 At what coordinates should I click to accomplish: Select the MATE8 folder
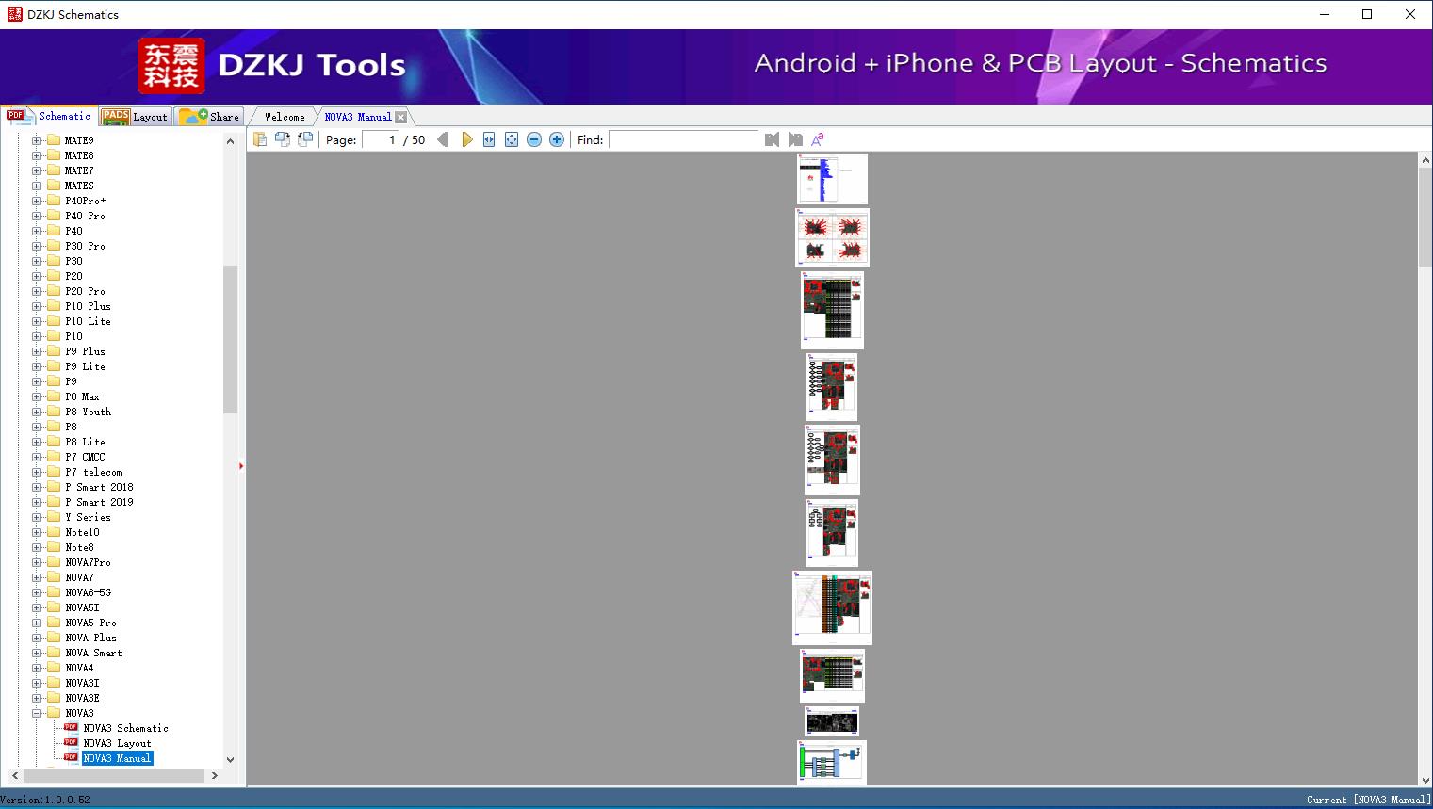[79, 155]
